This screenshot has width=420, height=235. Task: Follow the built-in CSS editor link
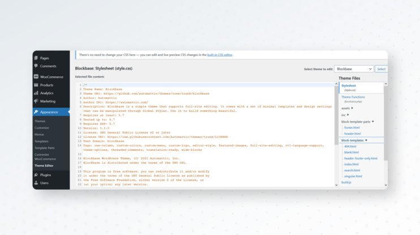[x=220, y=55]
